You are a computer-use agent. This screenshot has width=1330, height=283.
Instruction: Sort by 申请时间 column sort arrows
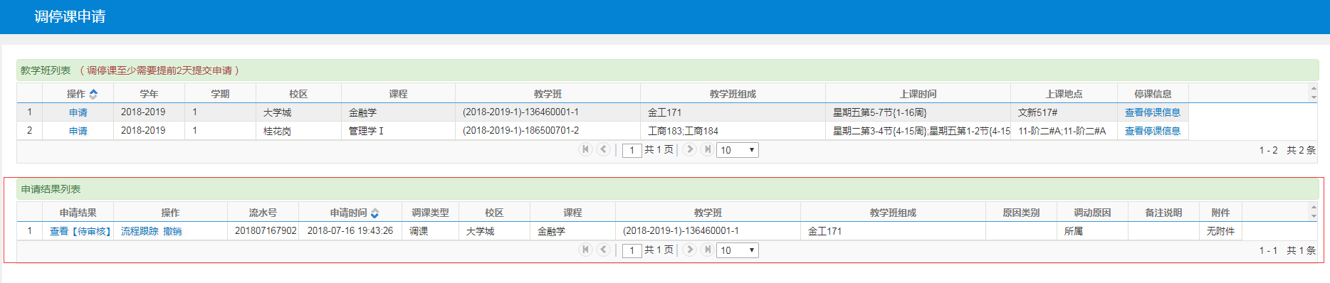coord(375,213)
